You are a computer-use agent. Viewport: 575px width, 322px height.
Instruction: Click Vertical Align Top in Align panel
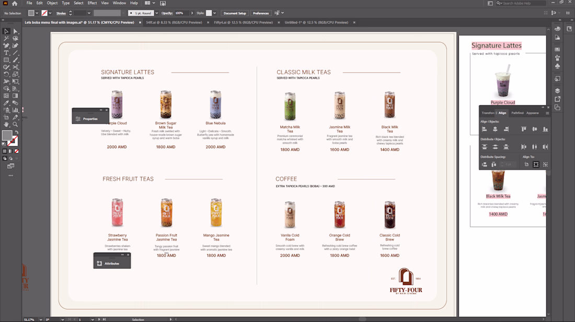[524, 129]
